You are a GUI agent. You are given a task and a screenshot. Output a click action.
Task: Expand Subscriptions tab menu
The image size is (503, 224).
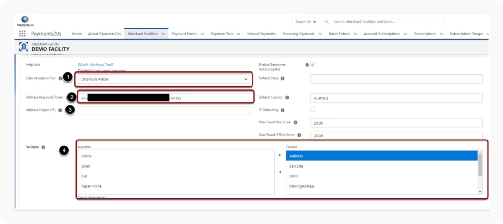(x=441, y=34)
